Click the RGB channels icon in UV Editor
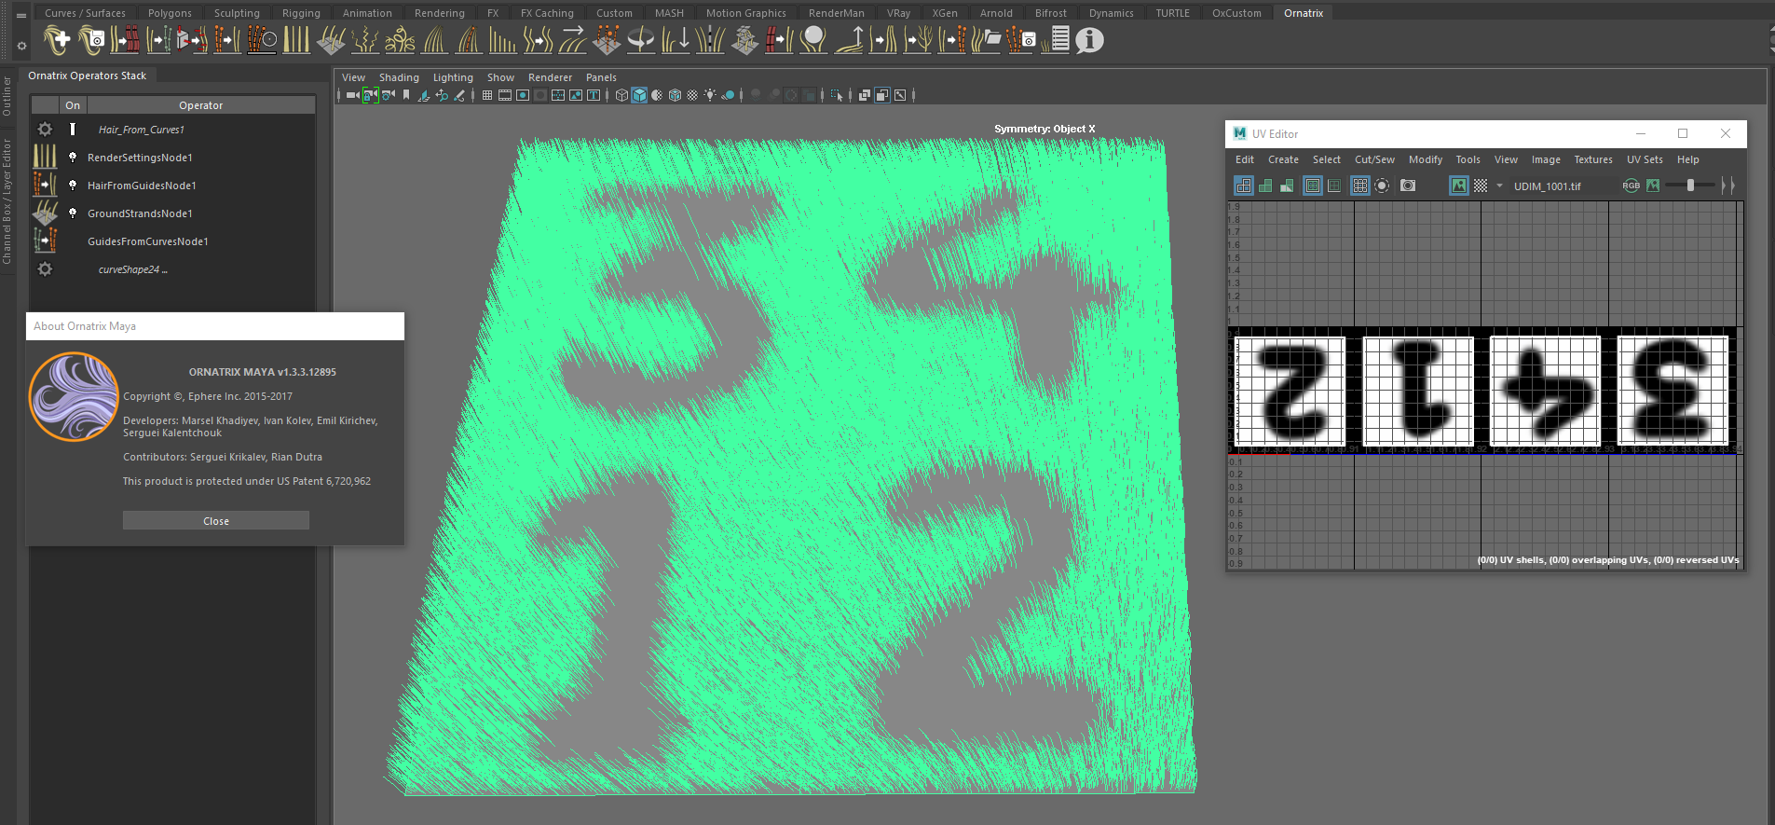The width and height of the screenshot is (1775, 825). point(1631,186)
